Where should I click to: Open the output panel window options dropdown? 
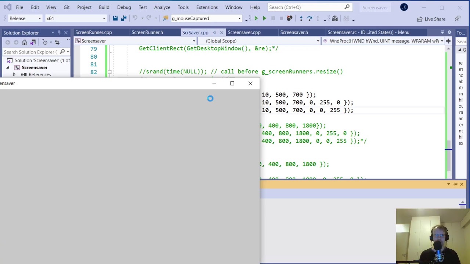448,184
